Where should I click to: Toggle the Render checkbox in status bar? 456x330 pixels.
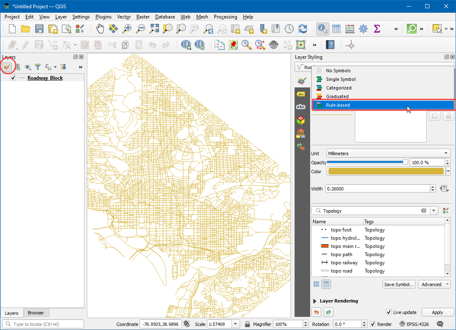click(x=372, y=324)
